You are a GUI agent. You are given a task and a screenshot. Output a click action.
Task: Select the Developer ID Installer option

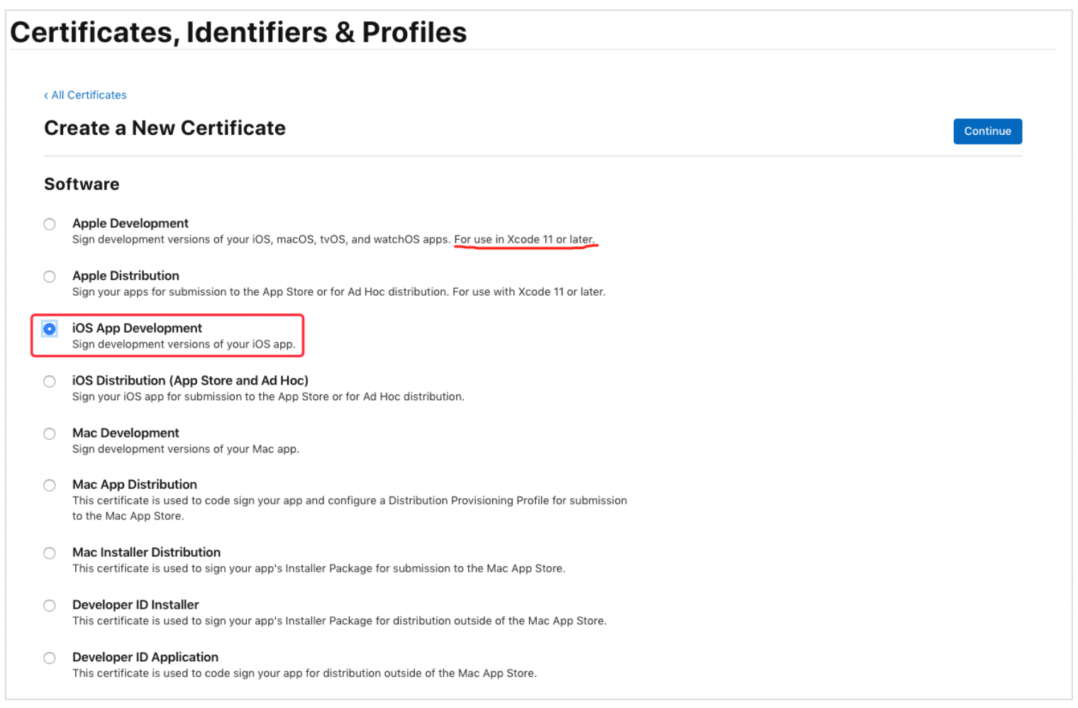click(x=50, y=606)
